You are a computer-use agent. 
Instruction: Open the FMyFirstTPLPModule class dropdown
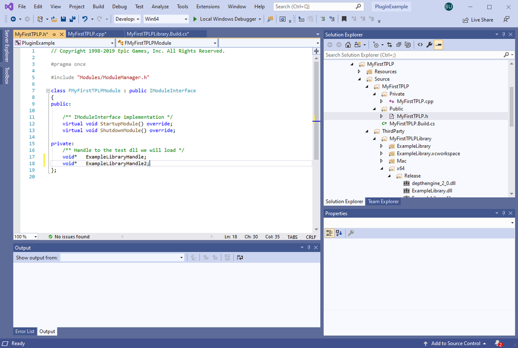167,43
